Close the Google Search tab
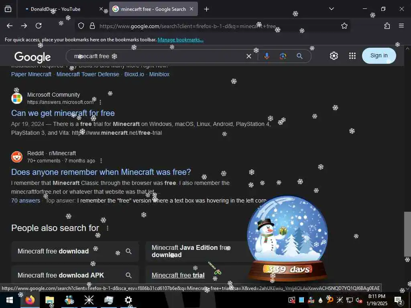The width and height of the screenshot is (411, 308). [x=191, y=9]
